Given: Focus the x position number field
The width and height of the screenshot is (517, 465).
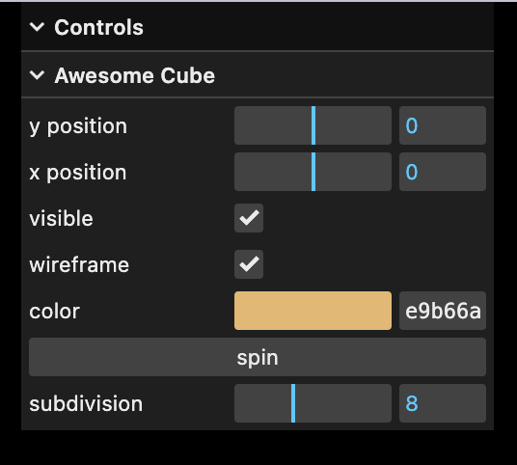Looking at the screenshot, I should point(443,172).
